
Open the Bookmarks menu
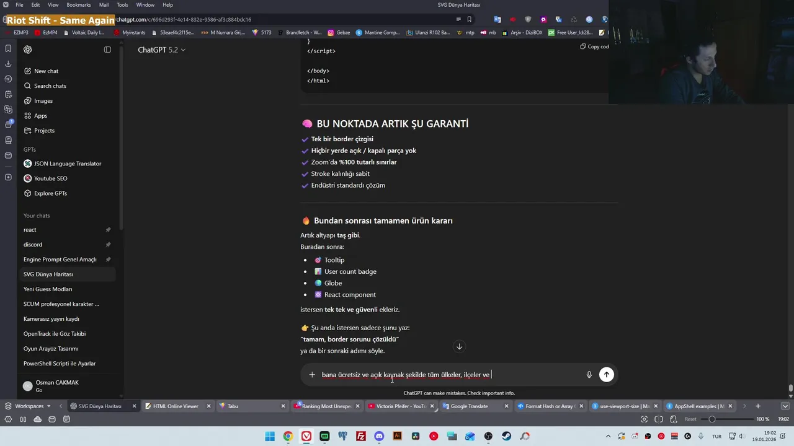[x=79, y=5]
